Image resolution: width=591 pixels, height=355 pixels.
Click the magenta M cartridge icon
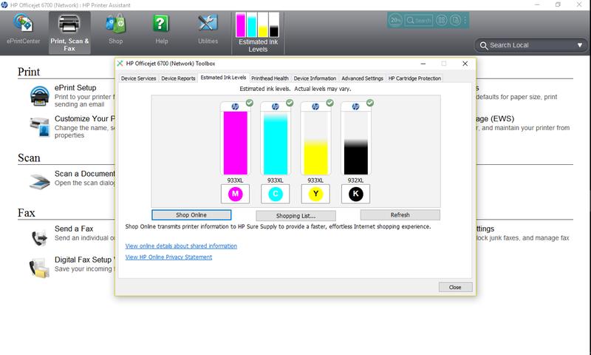(235, 194)
